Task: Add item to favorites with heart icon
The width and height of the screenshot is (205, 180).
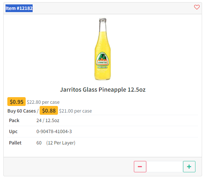Action: 197,7
